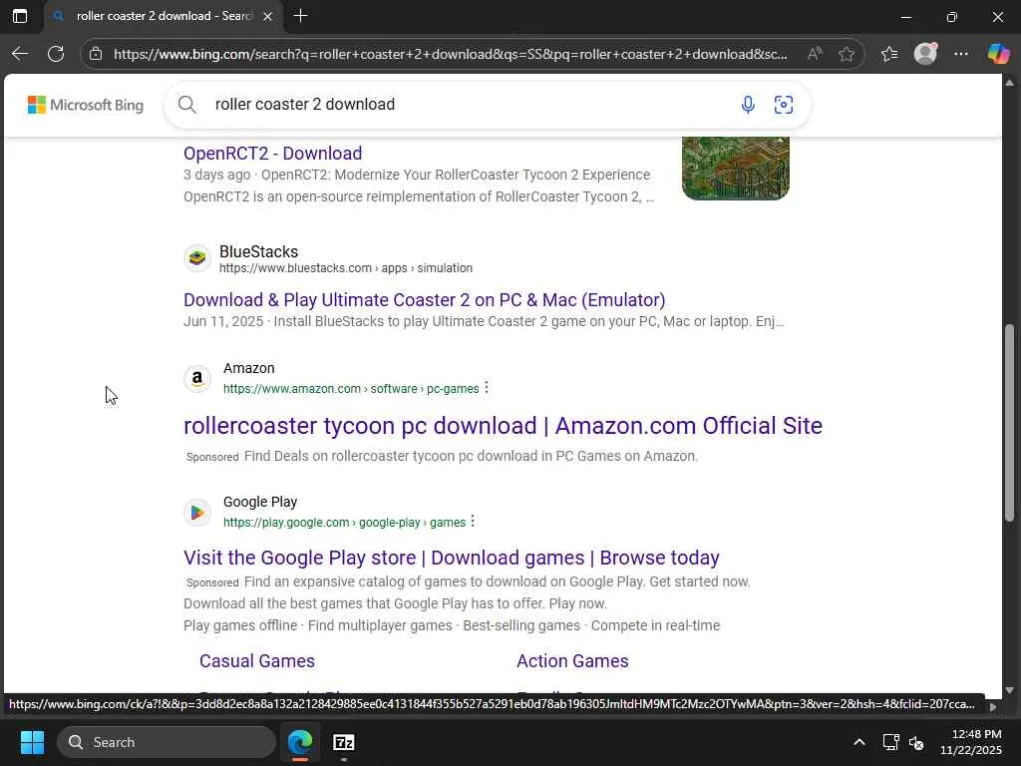Click the taskbar Search box
This screenshot has height=766, width=1021.
pyautogui.click(x=167, y=742)
